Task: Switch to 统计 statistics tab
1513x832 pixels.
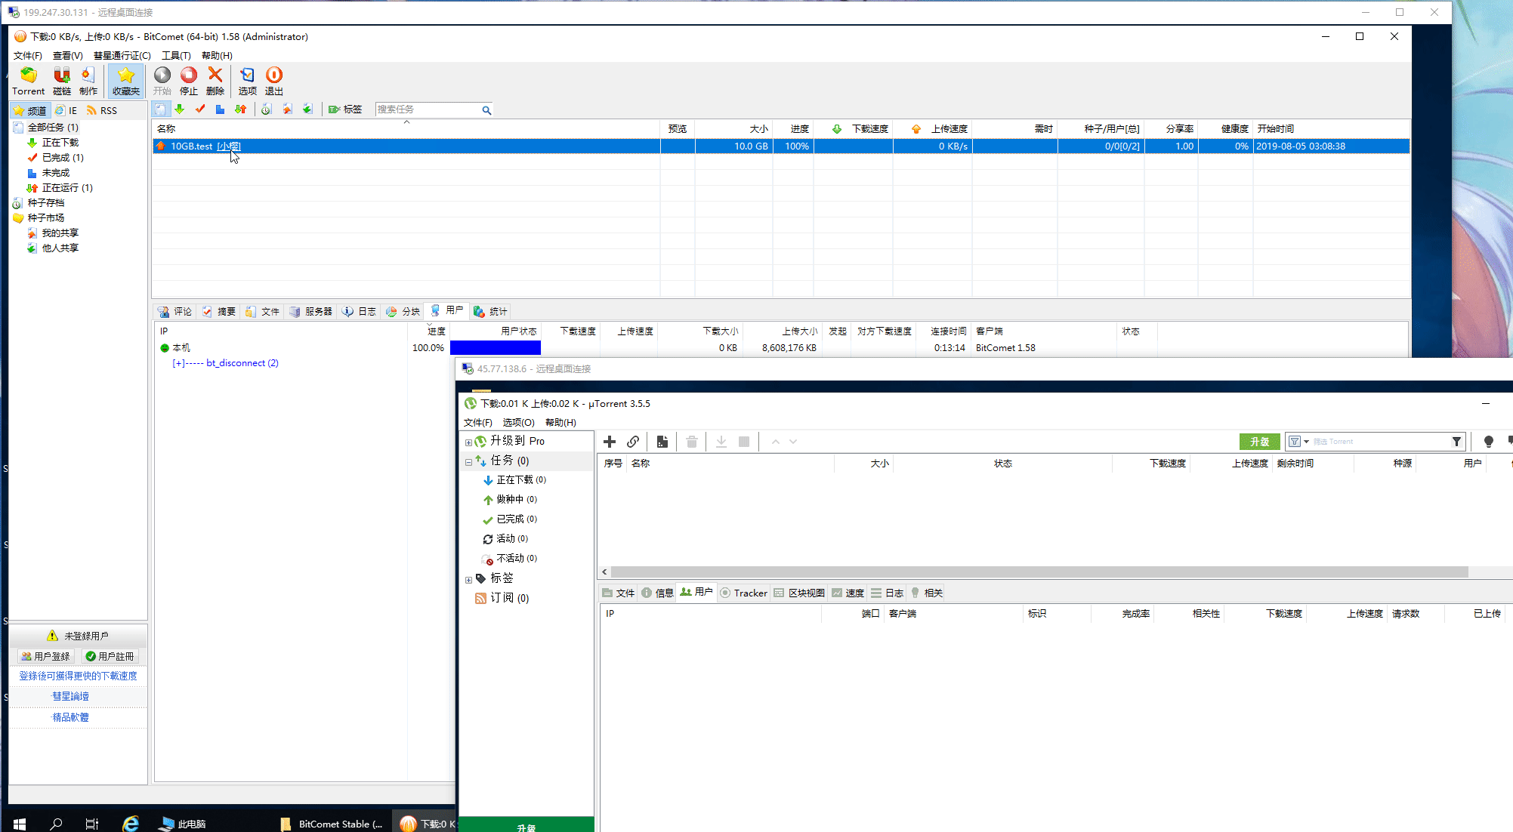Action: click(x=490, y=311)
